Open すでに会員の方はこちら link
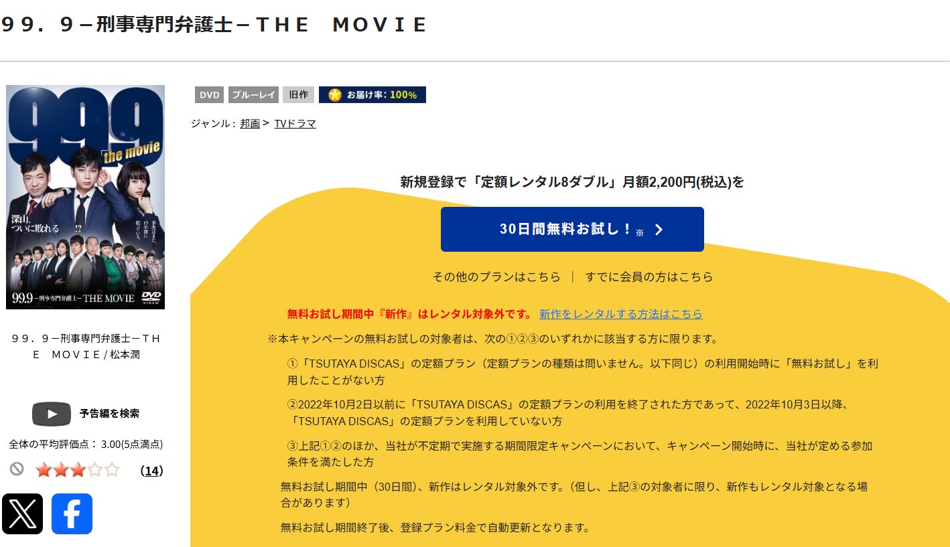The height and width of the screenshot is (547, 950). click(x=649, y=277)
